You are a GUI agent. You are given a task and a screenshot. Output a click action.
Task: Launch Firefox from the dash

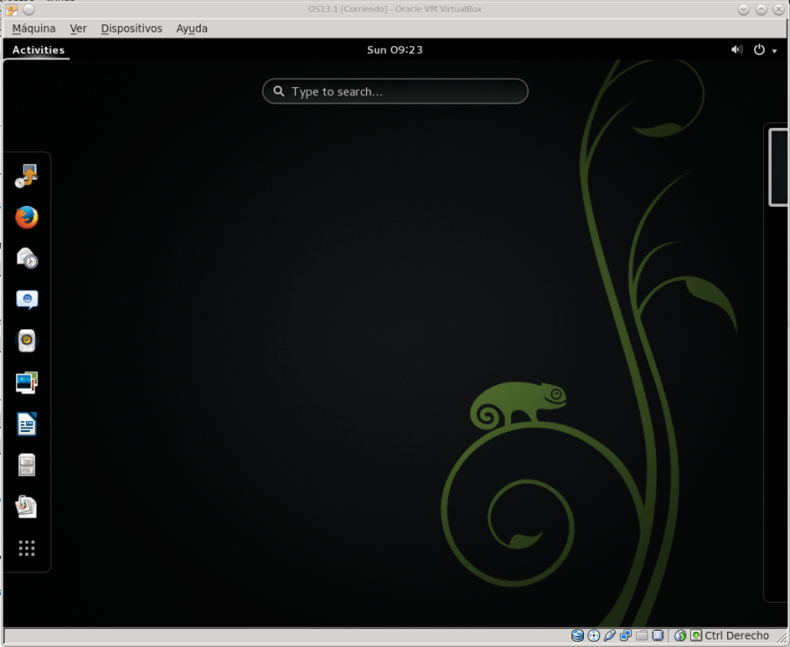tap(27, 217)
